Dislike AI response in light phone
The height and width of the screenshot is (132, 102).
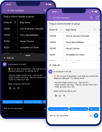64,95
